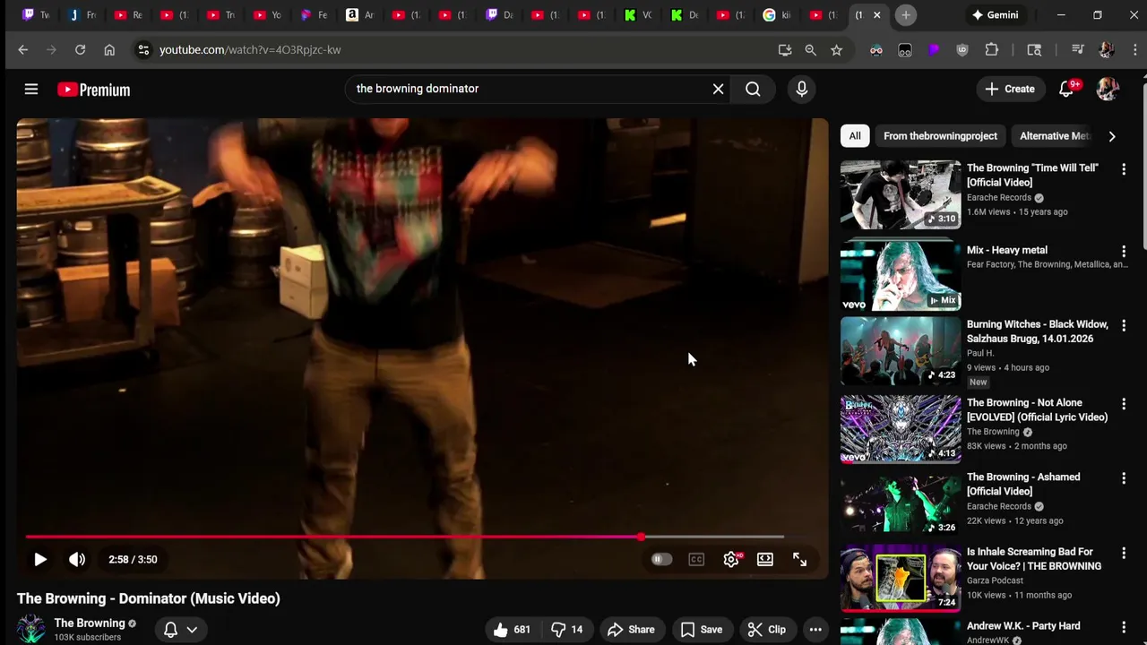
Task: Open Mix - Heavy metal playlist title
Action: pos(1007,250)
